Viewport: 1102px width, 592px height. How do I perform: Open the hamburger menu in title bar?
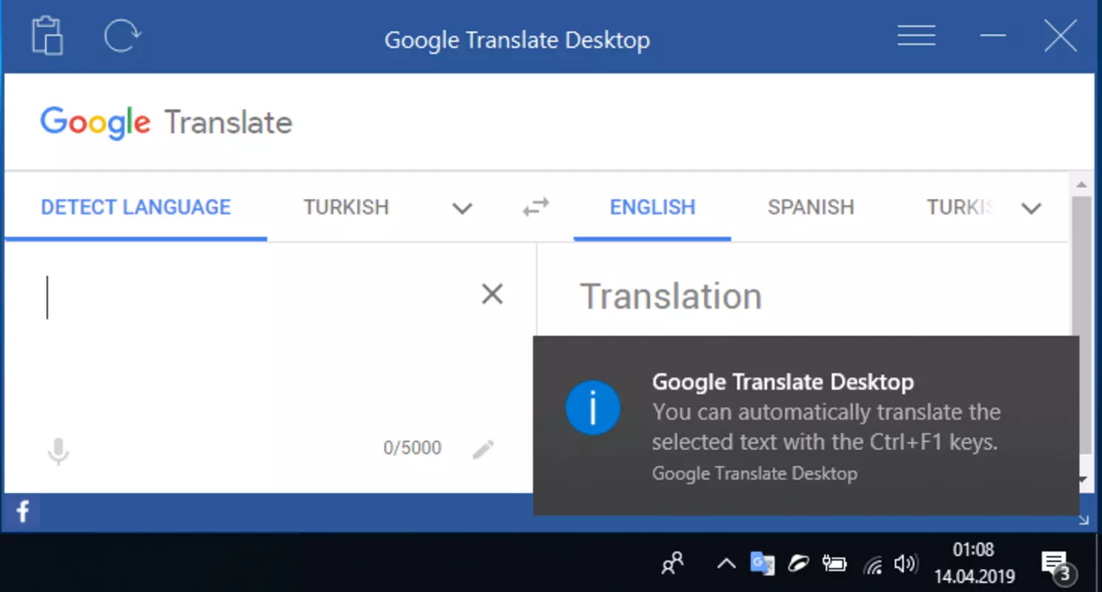pos(916,36)
